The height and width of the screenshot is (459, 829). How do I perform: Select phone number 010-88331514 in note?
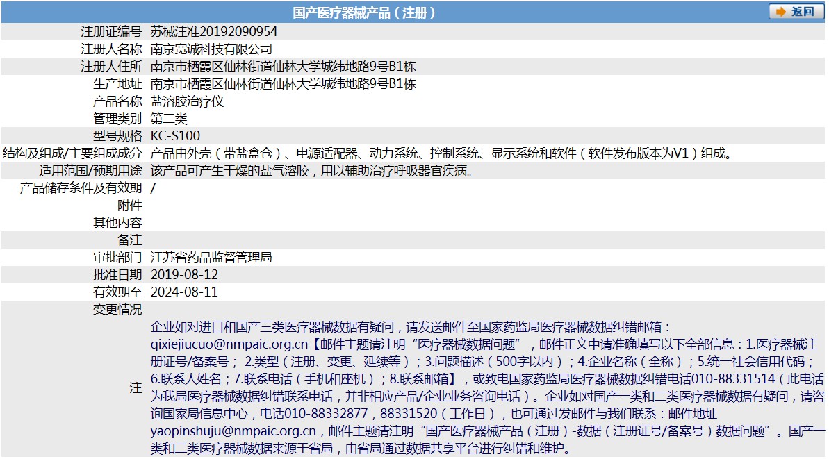click(733, 378)
